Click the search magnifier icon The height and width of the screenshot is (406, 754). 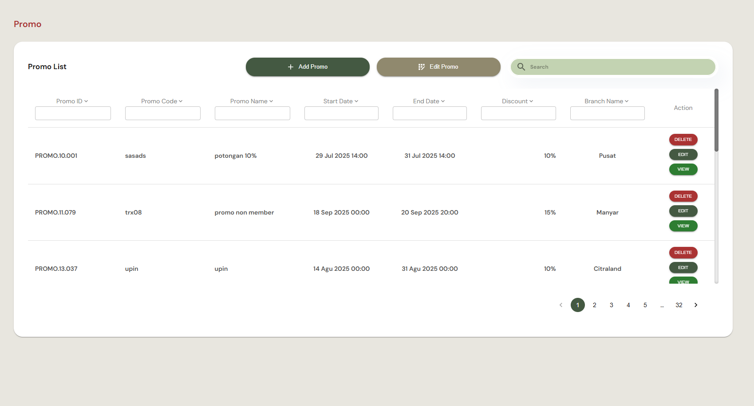pyautogui.click(x=521, y=67)
